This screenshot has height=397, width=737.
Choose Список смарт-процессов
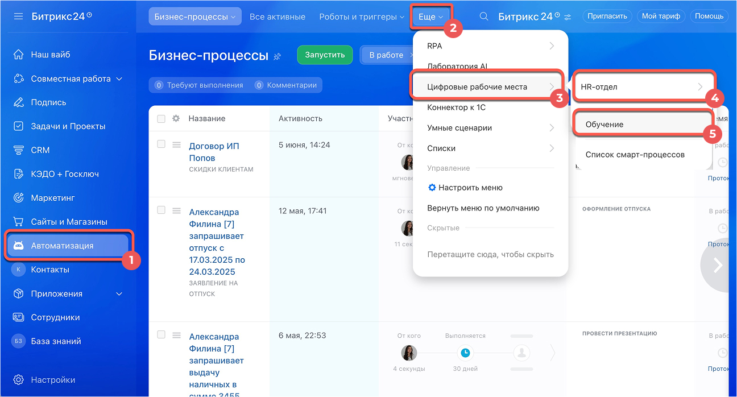[635, 155]
